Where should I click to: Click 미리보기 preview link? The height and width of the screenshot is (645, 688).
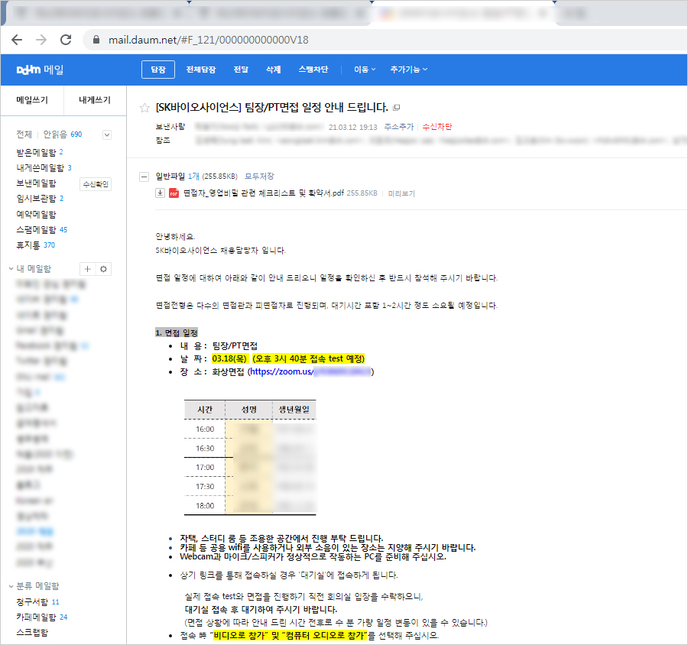401,193
